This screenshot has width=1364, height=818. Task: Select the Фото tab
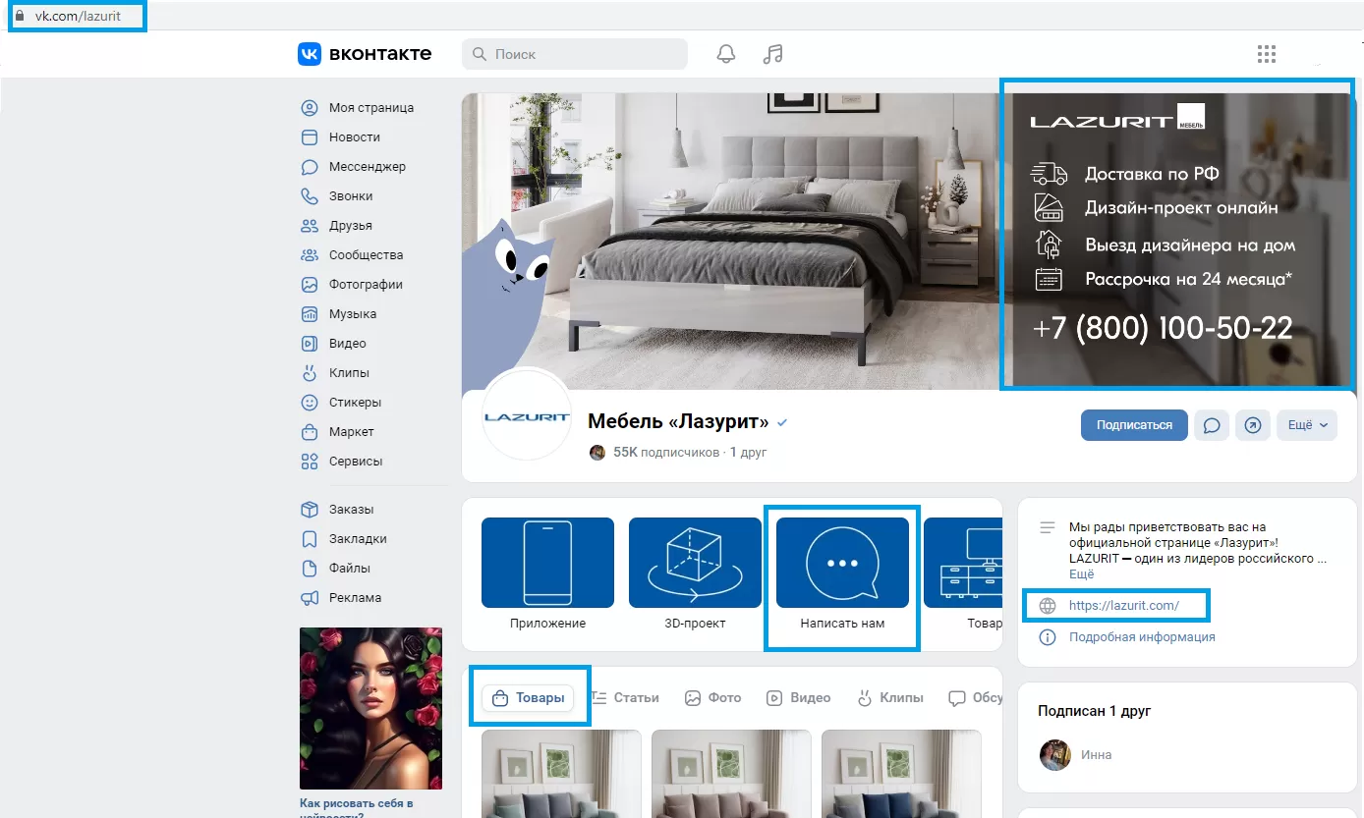712,698
